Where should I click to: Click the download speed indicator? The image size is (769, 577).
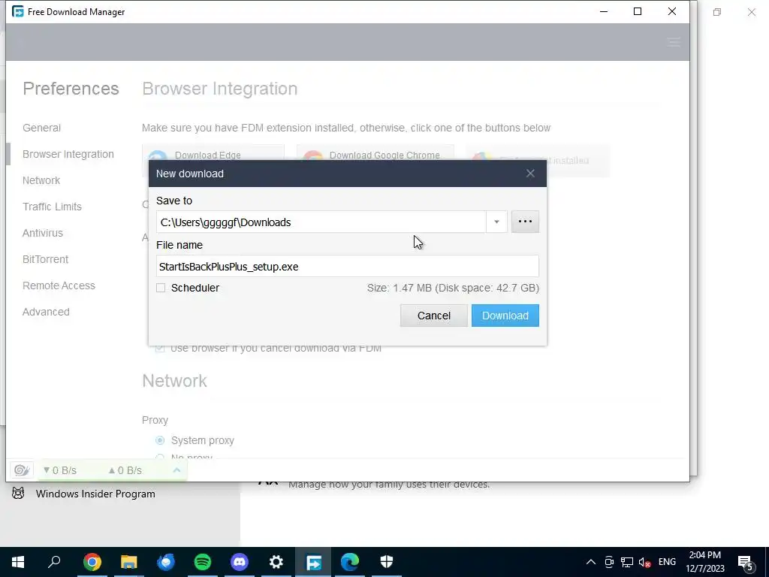(60, 470)
